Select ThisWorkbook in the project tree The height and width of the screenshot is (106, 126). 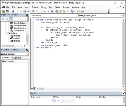(x=19, y=31)
